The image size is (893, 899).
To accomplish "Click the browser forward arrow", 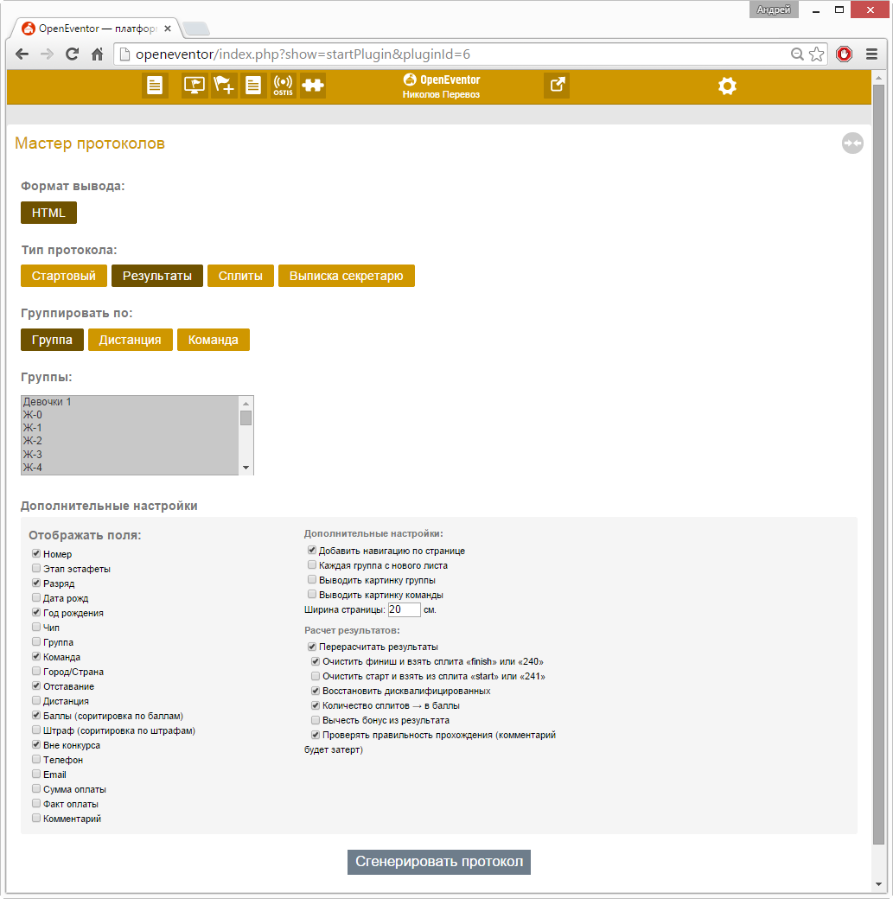I will (x=47, y=54).
